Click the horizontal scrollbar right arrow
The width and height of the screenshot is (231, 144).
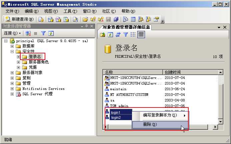tap(215, 127)
